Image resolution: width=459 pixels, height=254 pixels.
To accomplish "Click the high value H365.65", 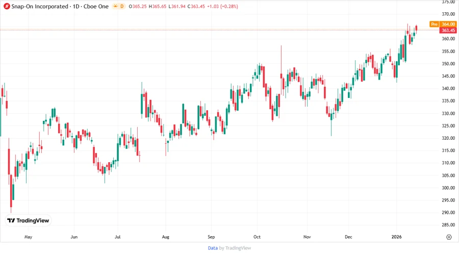I will pyautogui.click(x=157, y=6).
